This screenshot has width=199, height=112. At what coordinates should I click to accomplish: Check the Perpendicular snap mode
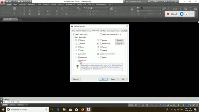[x=101, y=44]
